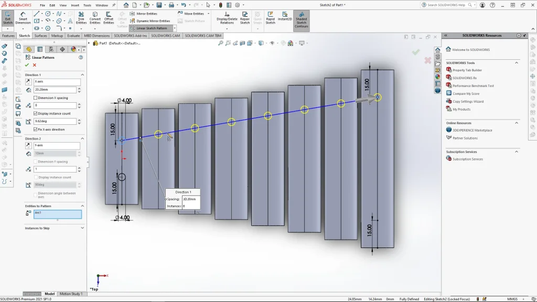Image resolution: width=537 pixels, height=302 pixels.
Task: Uncheck Display instance count in Direction 1
Action: (36, 113)
